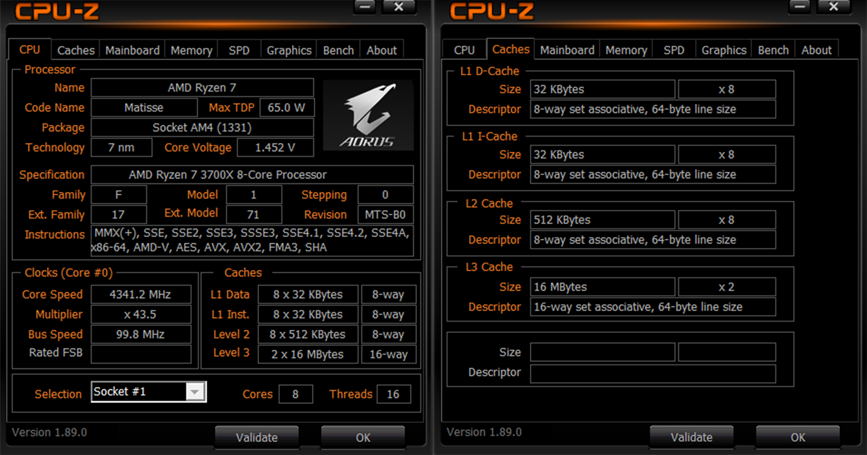The image size is (867, 455).
Task: Click the L3 Cache size 16 MBytes field
Action: click(x=603, y=287)
